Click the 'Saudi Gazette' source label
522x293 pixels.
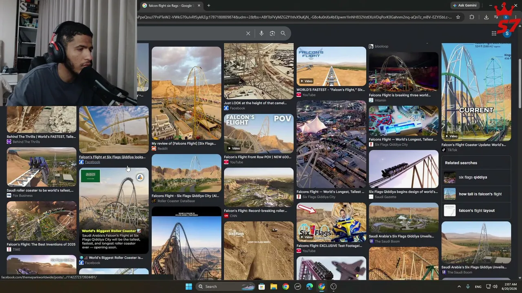[x=385, y=197]
